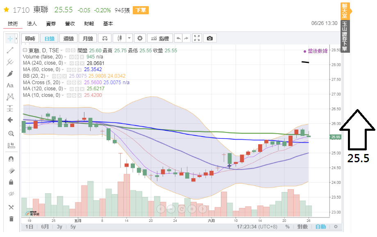Open the 資券 tab
Viewport: 377px width, 237px height.
51,23
